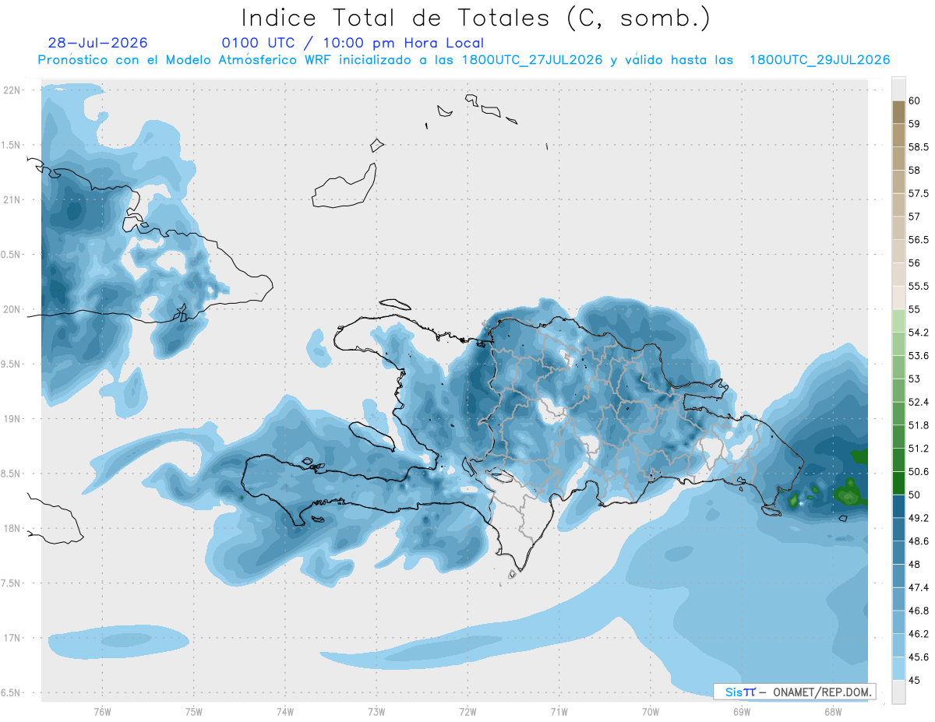The width and height of the screenshot is (935, 722).
Task: Click the "22N" latitude label
Action: pyautogui.click(x=12, y=90)
